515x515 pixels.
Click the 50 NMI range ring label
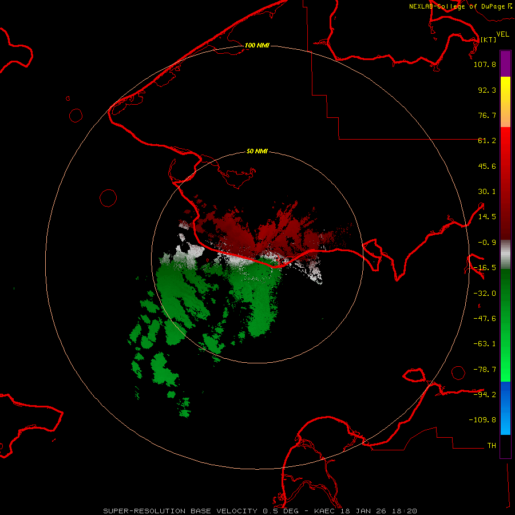257,151
